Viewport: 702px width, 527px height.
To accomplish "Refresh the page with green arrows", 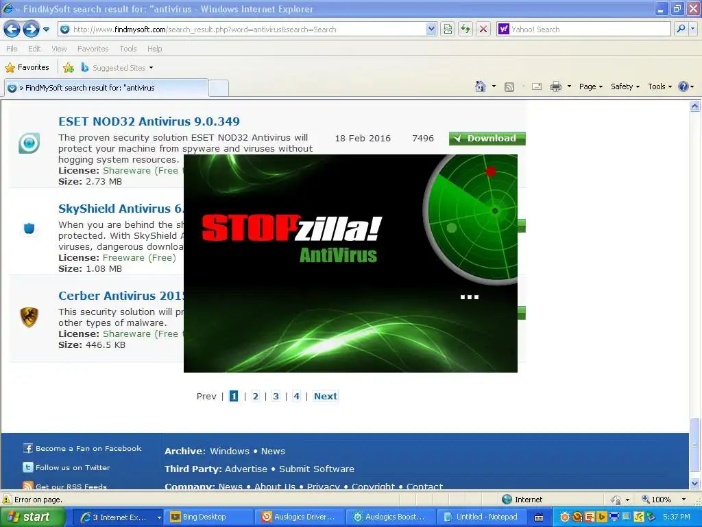I will coord(465,30).
